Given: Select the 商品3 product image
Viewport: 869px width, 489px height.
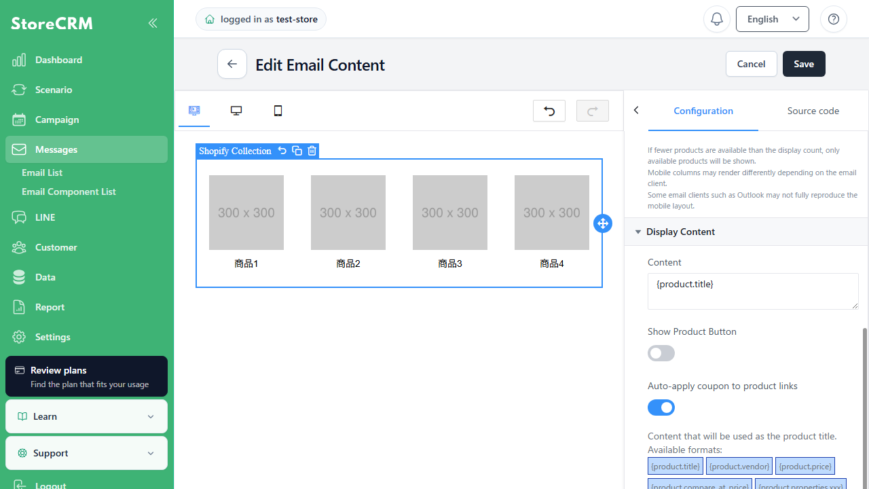Looking at the screenshot, I should [450, 213].
